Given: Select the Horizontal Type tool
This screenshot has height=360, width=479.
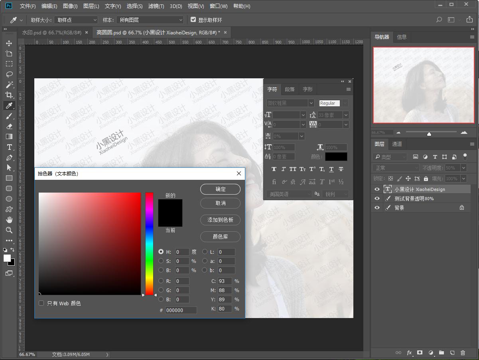Looking at the screenshot, I should [9, 147].
